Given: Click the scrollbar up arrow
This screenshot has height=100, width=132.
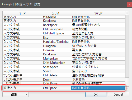Looking at the screenshot, I should pos(127,13).
